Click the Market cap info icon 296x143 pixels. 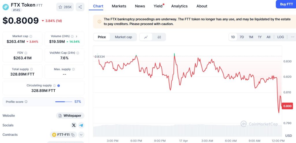[x=31, y=36]
